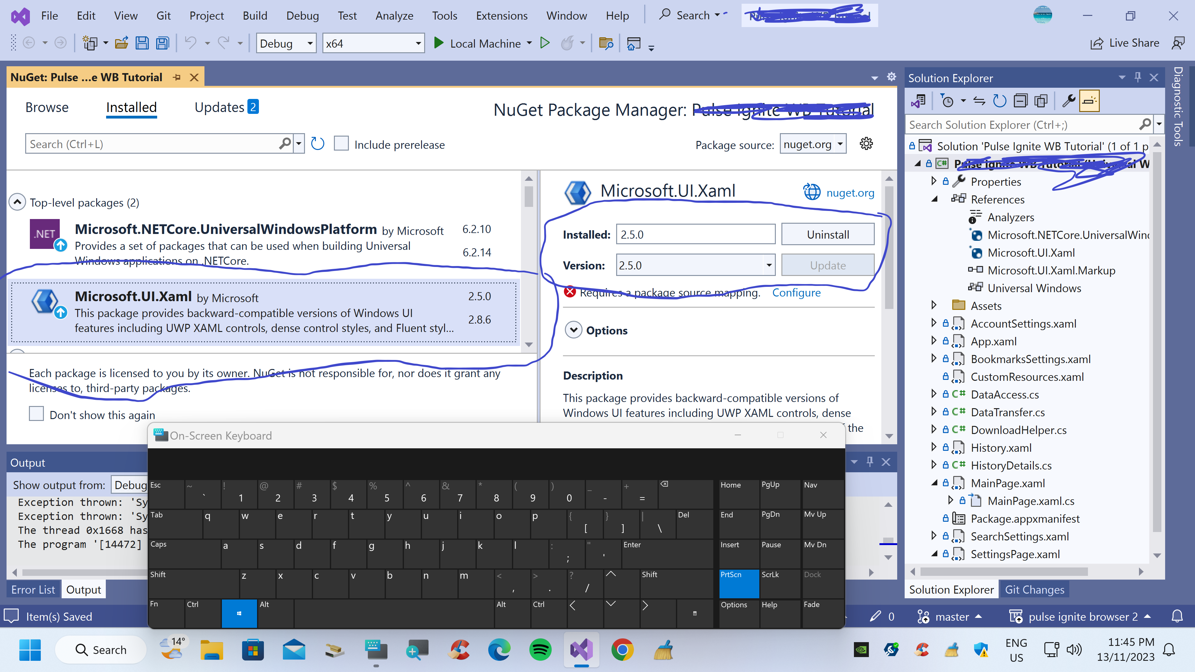The image size is (1195, 672).
Task: Open Spotify from the taskbar
Action: [x=541, y=650]
